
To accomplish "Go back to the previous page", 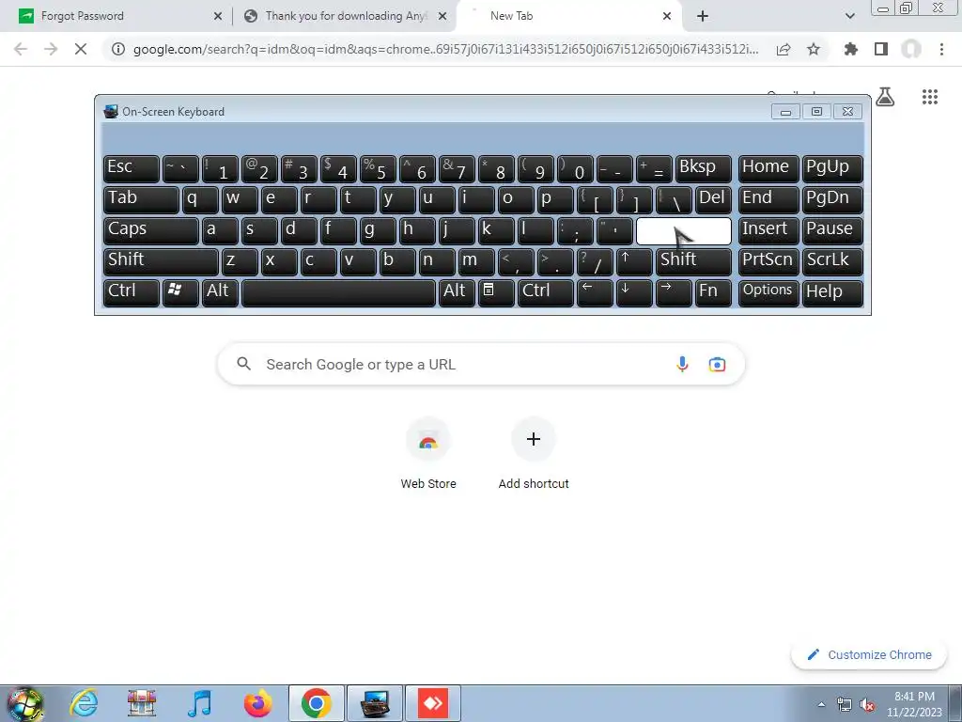I will click(21, 49).
